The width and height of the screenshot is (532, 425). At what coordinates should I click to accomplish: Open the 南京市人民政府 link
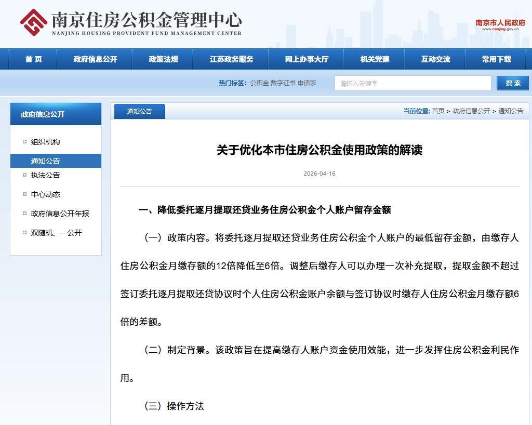[x=500, y=24]
